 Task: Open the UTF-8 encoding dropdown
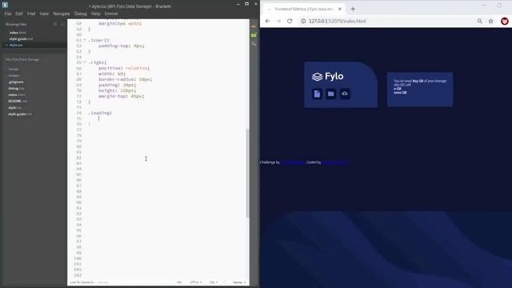coord(195,282)
